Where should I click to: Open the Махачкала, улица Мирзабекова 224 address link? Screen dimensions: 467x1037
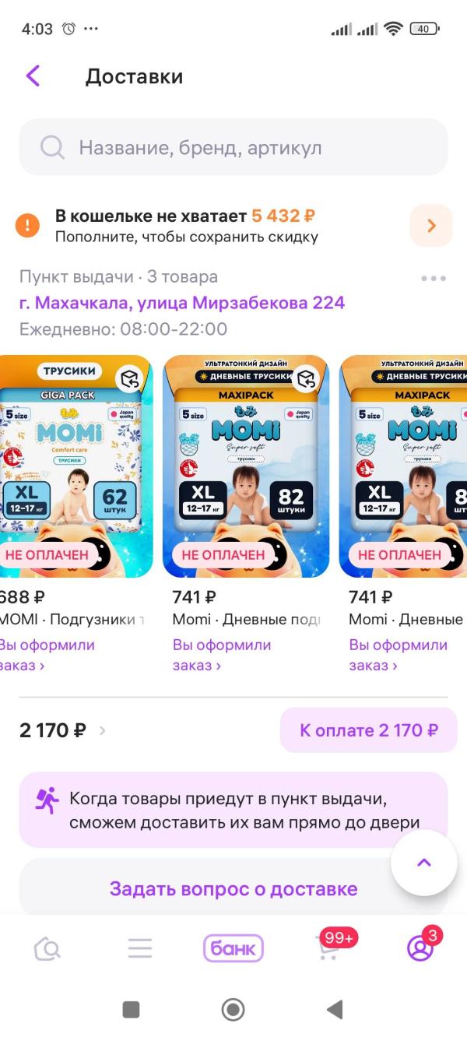pos(182,303)
